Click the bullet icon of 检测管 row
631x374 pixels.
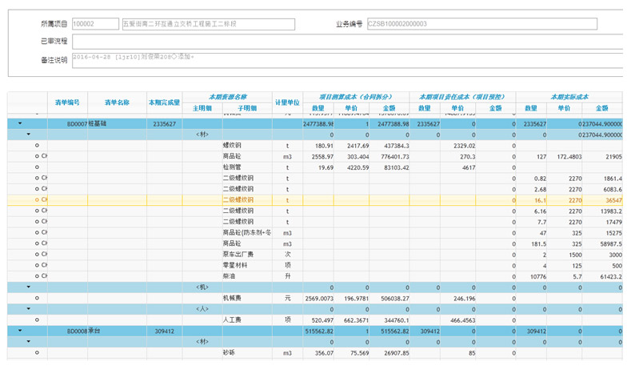37,167
